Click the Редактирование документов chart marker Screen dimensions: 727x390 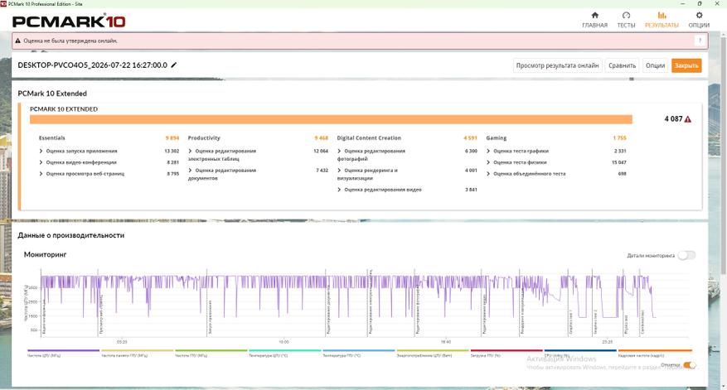(x=328, y=310)
